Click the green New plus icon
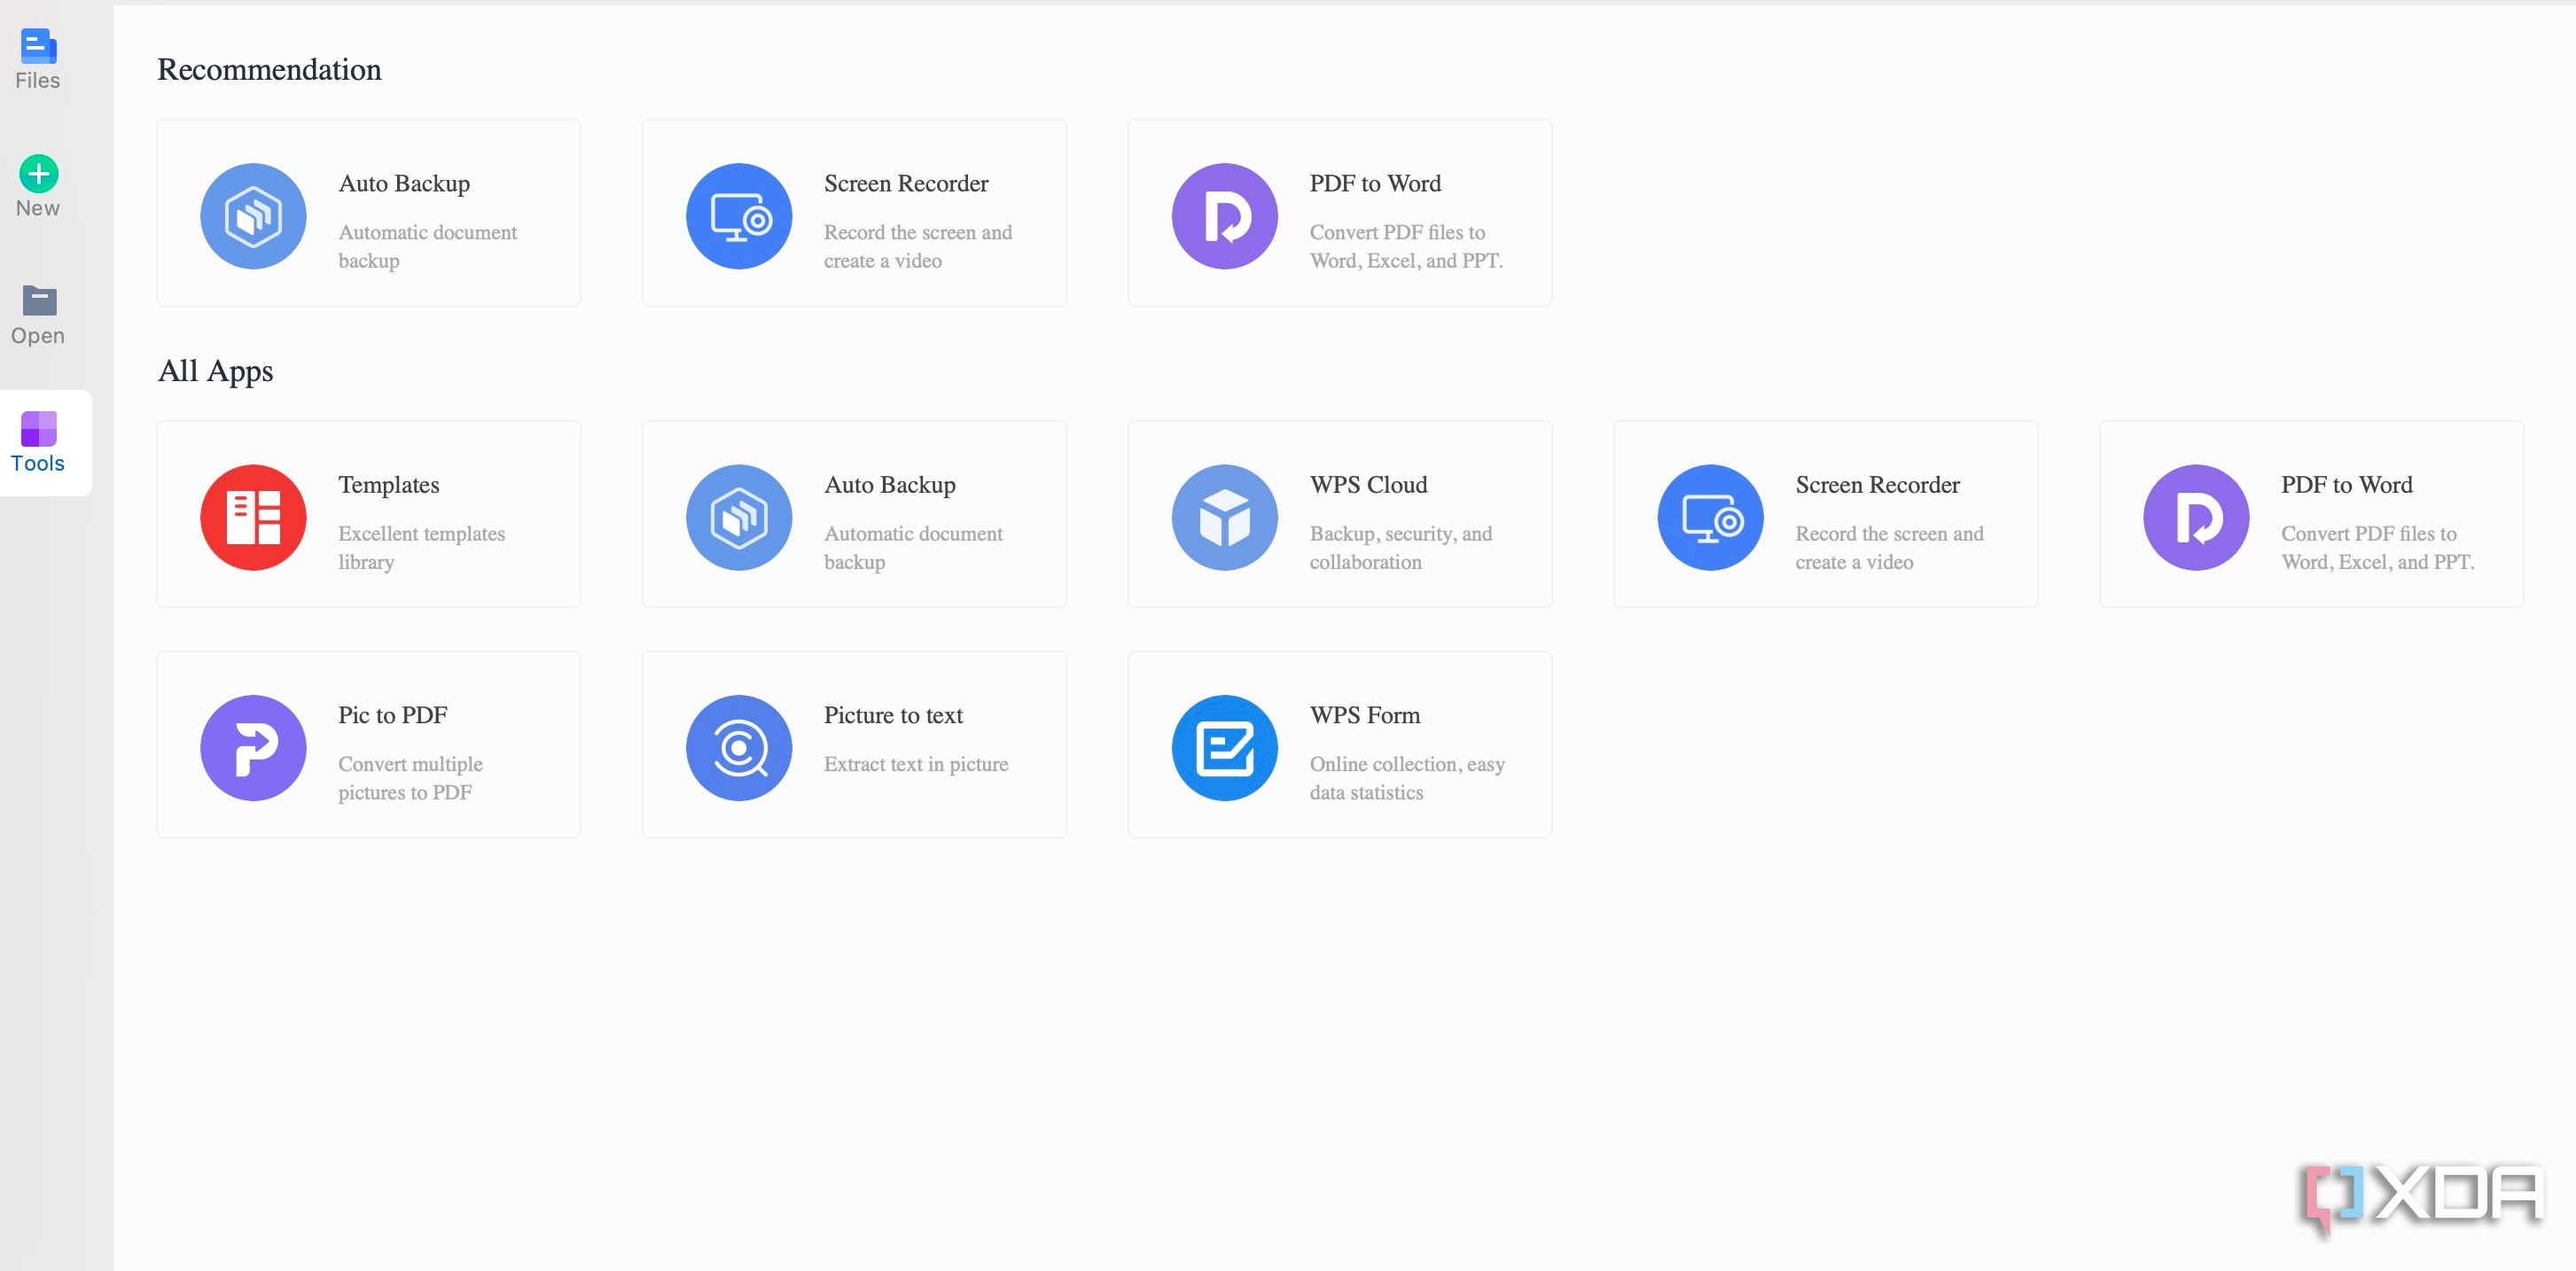2576x1271 pixels. pos(38,174)
